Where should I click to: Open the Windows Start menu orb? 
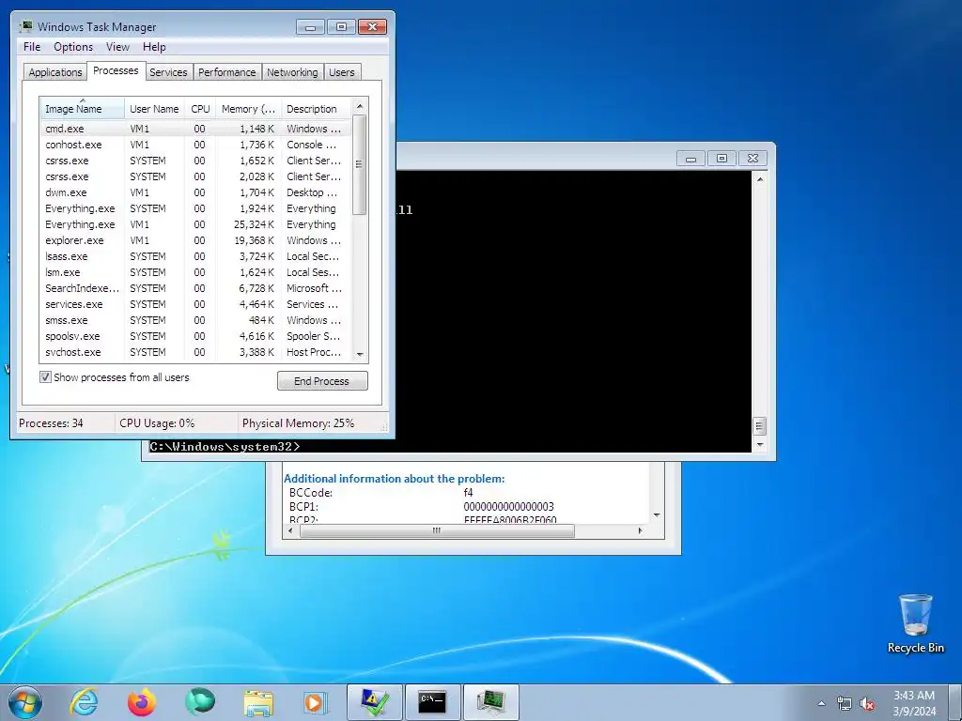pos(25,702)
